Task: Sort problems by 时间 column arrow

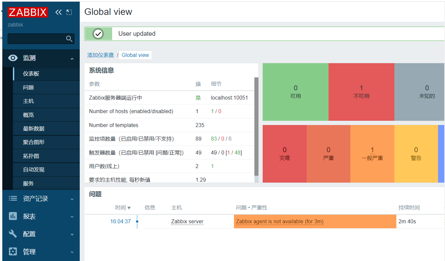Action: (129, 208)
